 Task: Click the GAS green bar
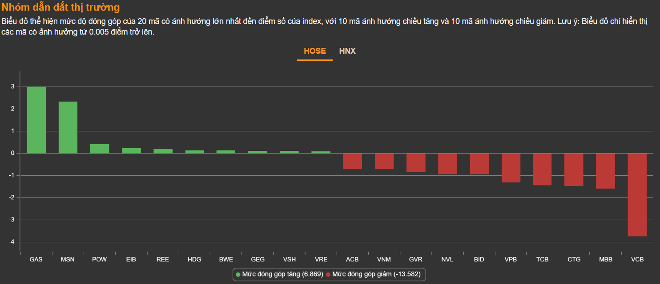(x=36, y=120)
